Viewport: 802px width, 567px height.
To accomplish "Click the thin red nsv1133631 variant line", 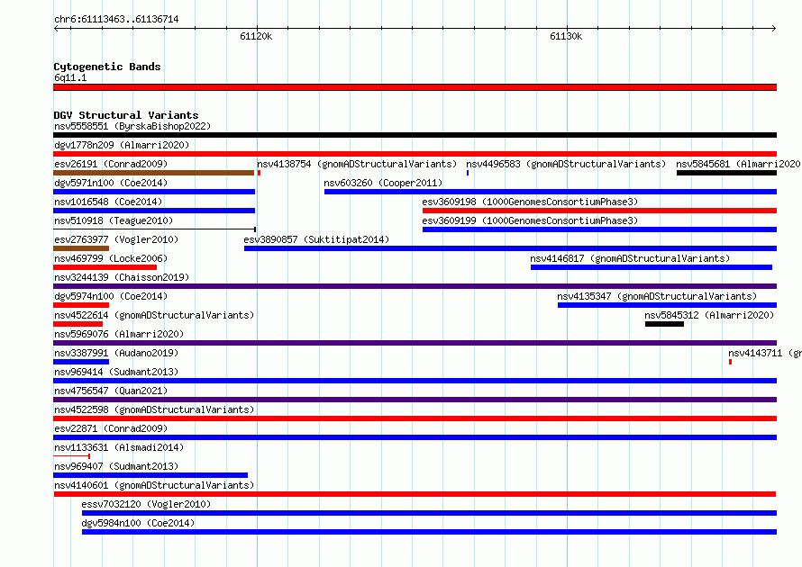I will [71, 455].
